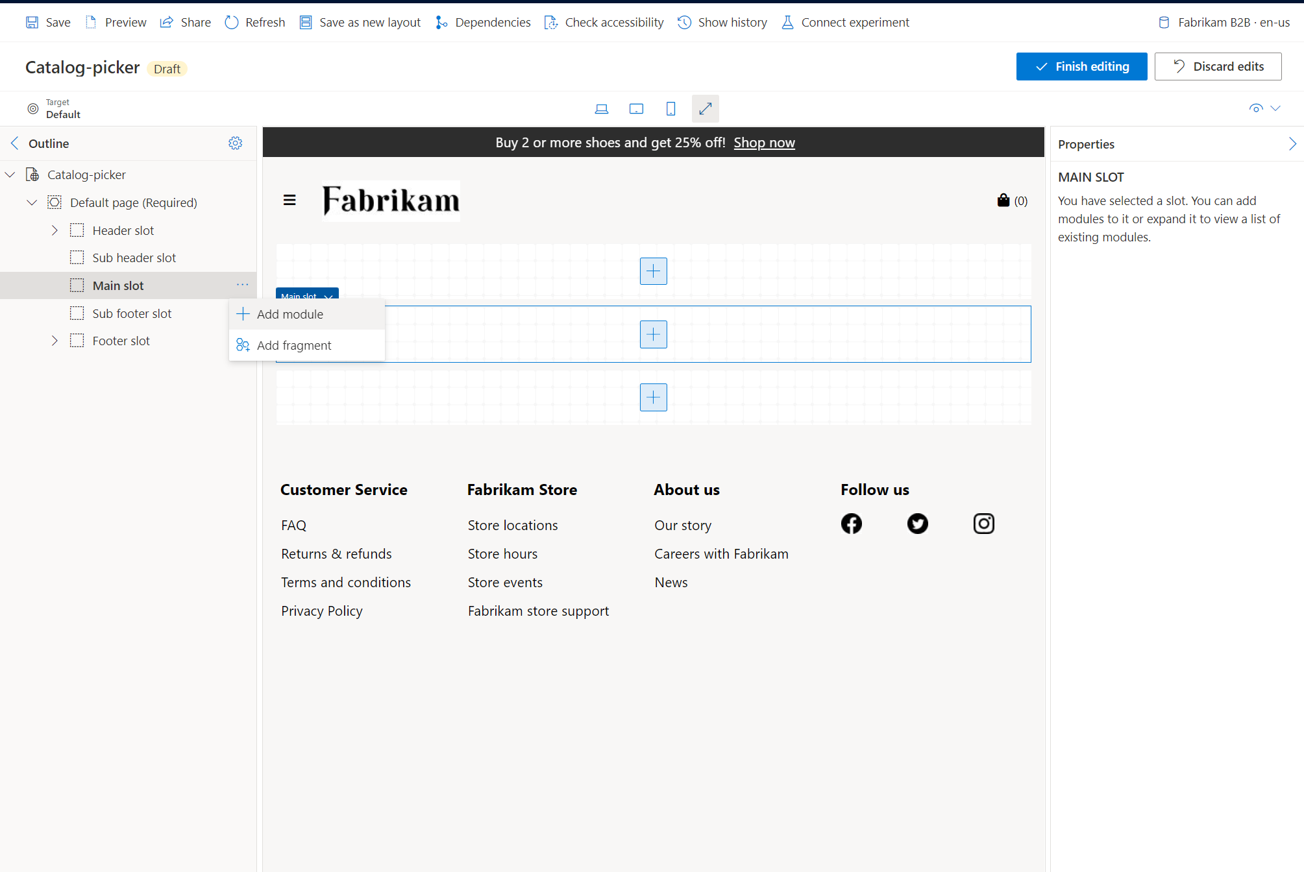Image resolution: width=1304 pixels, height=872 pixels.
Task: Expand the Header slot tree item
Action: pos(53,230)
